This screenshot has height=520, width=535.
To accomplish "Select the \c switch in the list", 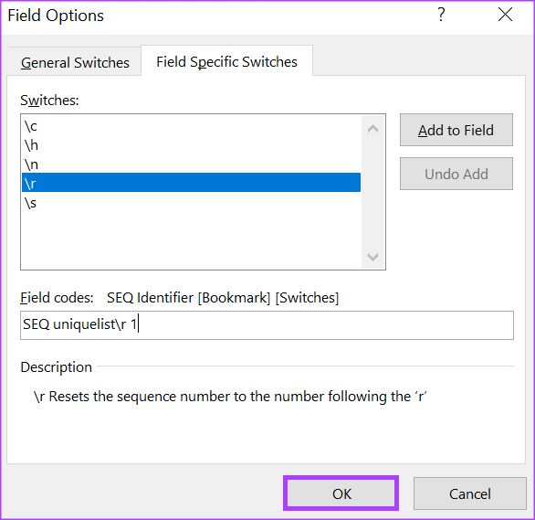I will (191, 126).
